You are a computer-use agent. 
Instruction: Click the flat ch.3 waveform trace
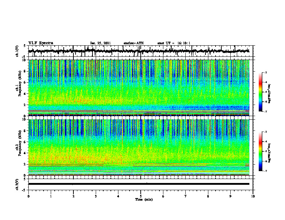139,184
